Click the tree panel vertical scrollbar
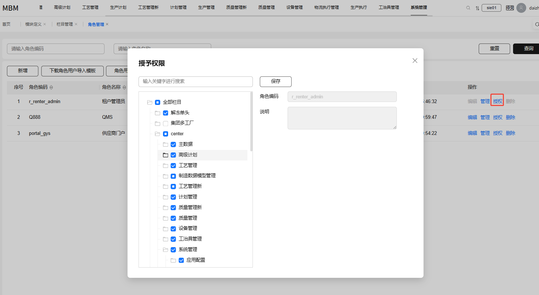Screen dimensions: 539x295 tap(251, 122)
